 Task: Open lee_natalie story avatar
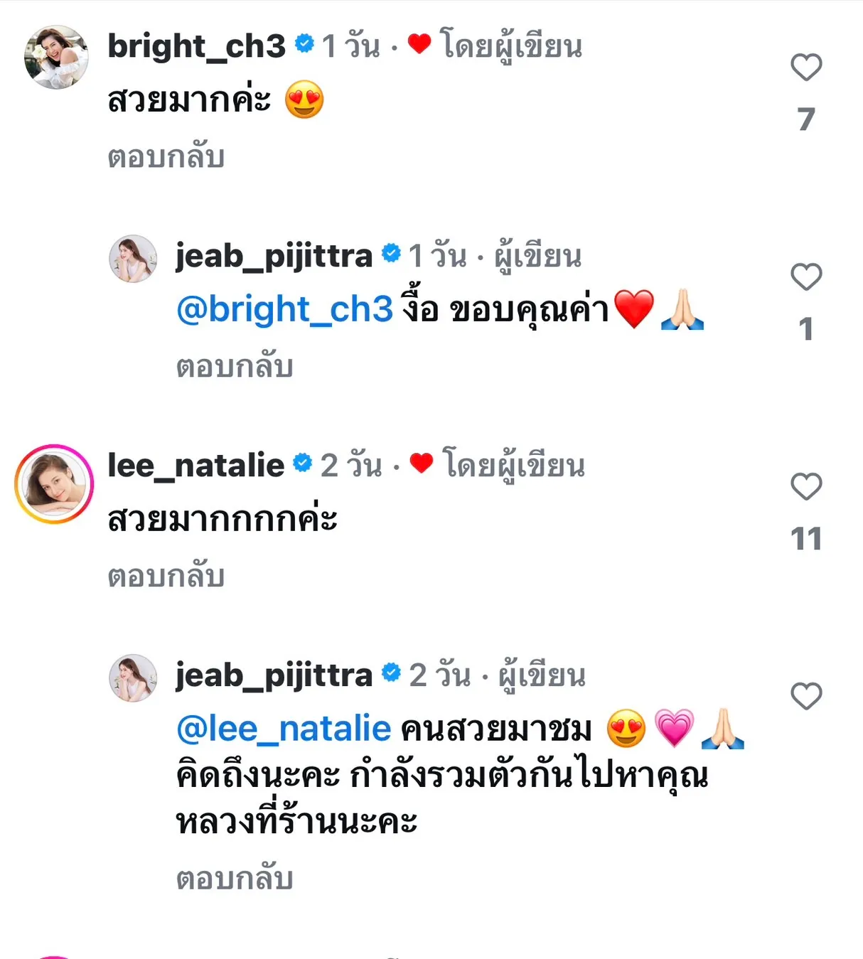[54, 484]
